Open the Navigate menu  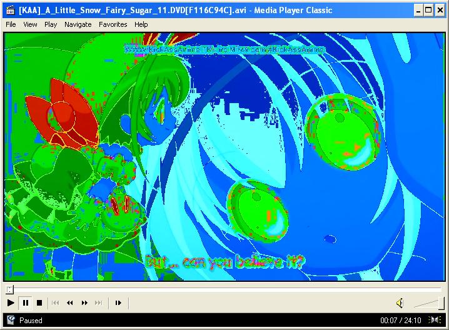(78, 24)
